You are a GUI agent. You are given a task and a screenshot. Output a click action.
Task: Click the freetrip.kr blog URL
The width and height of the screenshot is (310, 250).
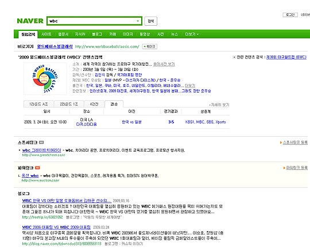[42, 217]
